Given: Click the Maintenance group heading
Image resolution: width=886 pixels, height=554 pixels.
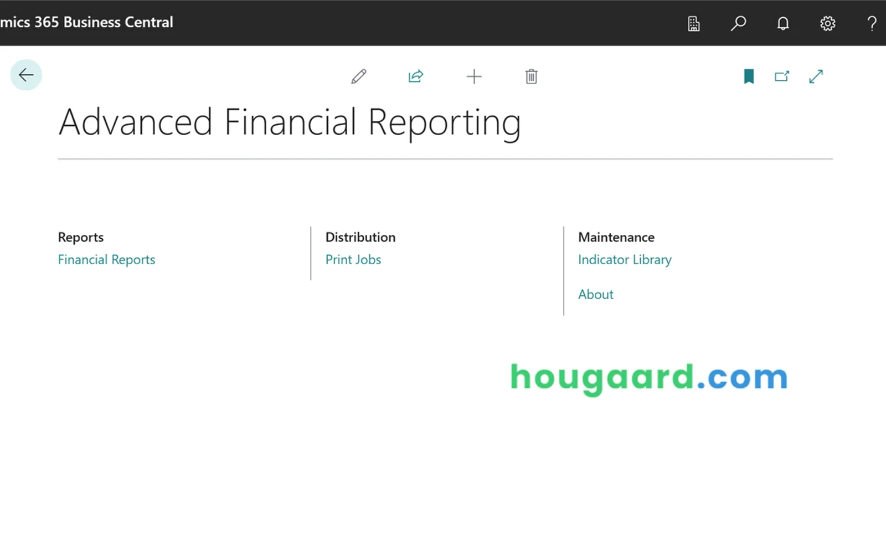Looking at the screenshot, I should 616,237.
